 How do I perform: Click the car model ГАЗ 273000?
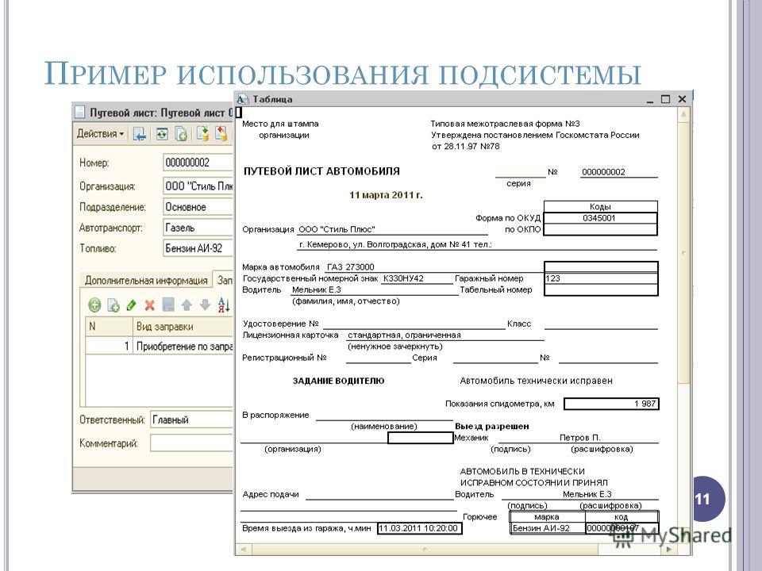(x=350, y=267)
